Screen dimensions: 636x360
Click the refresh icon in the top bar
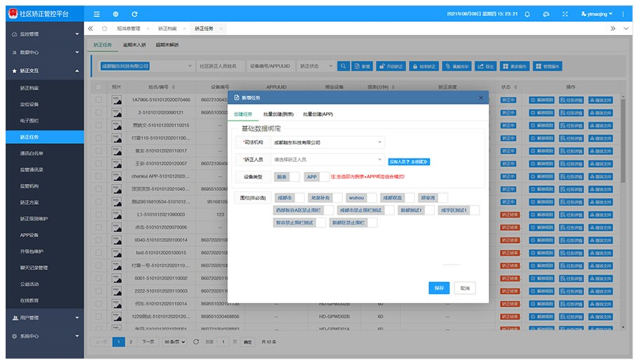pos(134,14)
